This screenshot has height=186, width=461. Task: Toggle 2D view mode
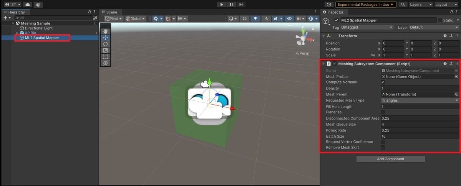244,18
